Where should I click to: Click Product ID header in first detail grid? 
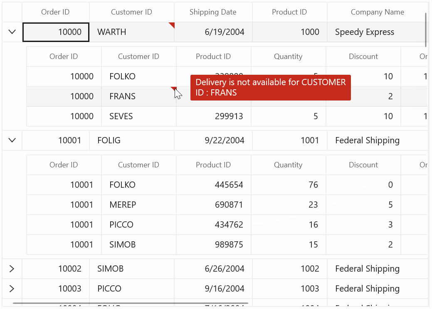pos(213,56)
